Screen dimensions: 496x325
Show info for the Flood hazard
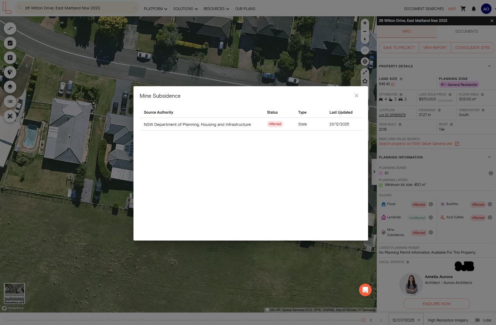(x=431, y=204)
